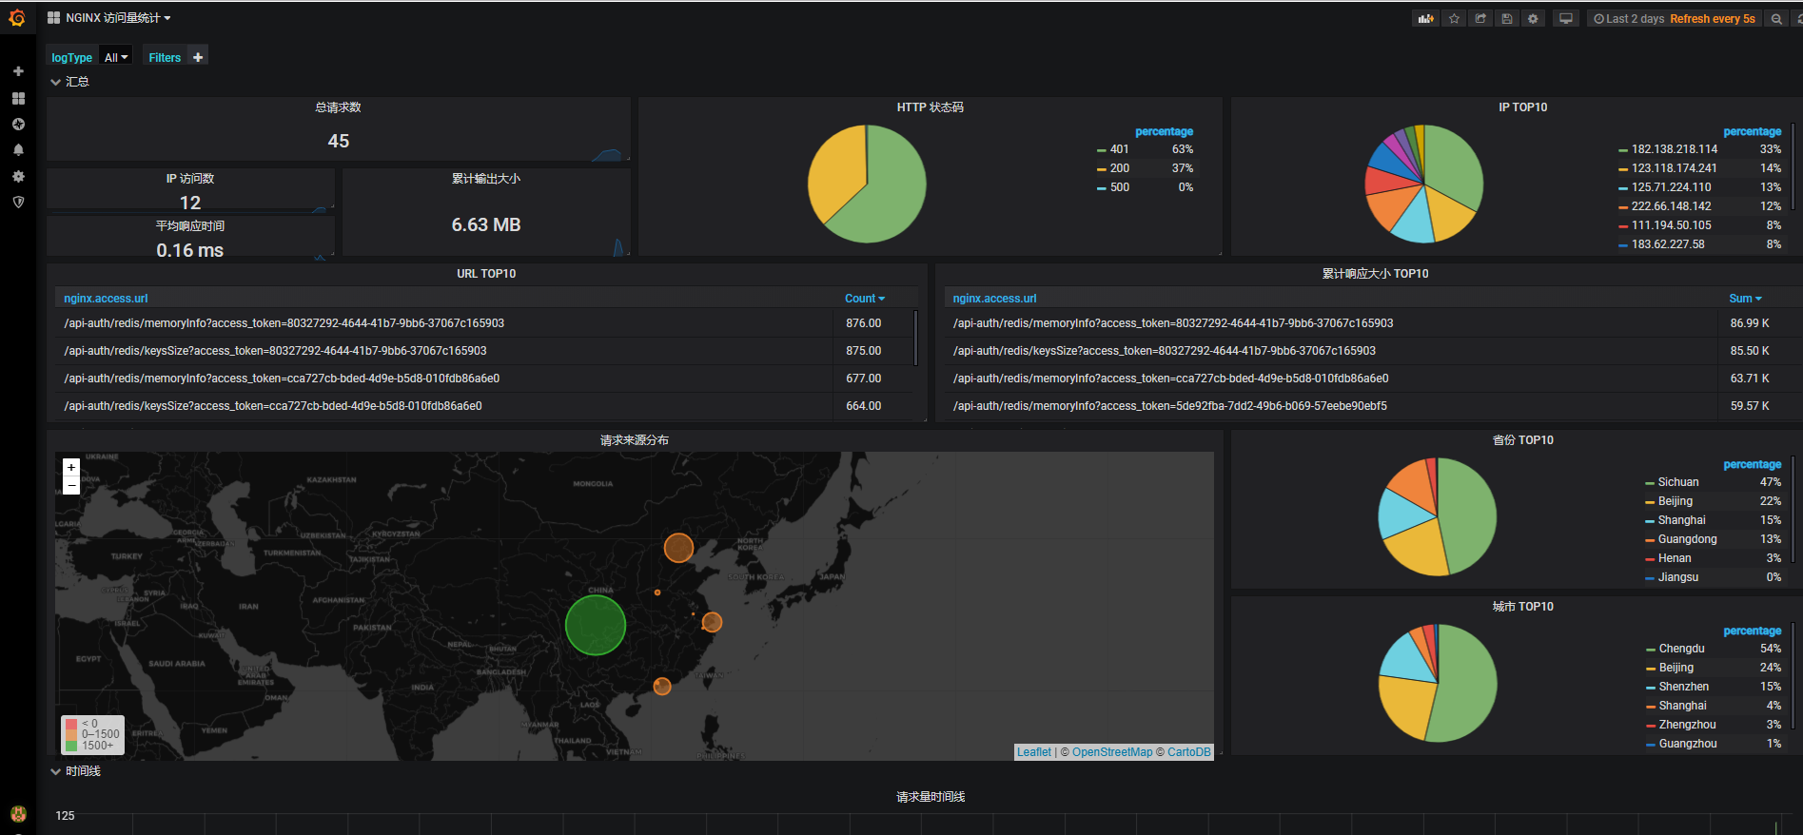Click nginx.access.url header in URL TOP10 table
The width and height of the screenshot is (1803, 835).
106,299
